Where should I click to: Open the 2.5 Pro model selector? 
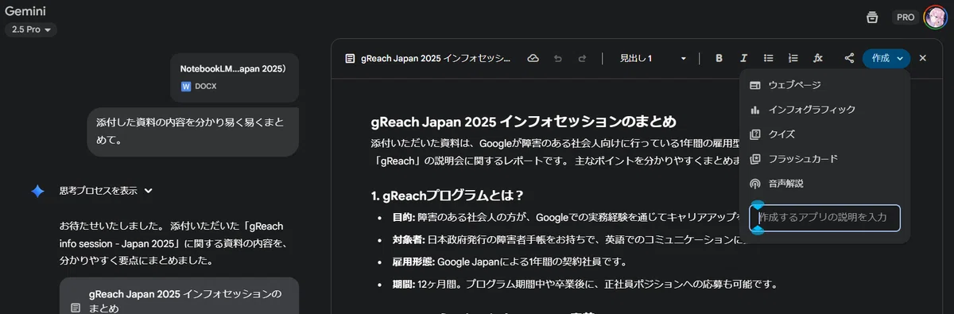click(x=31, y=29)
